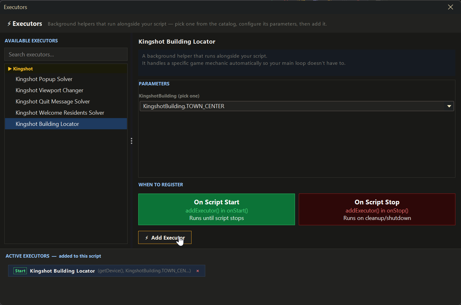The width and height of the screenshot is (461, 305).
Task: Choose On Script Stop registration
Action: [x=377, y=209]
